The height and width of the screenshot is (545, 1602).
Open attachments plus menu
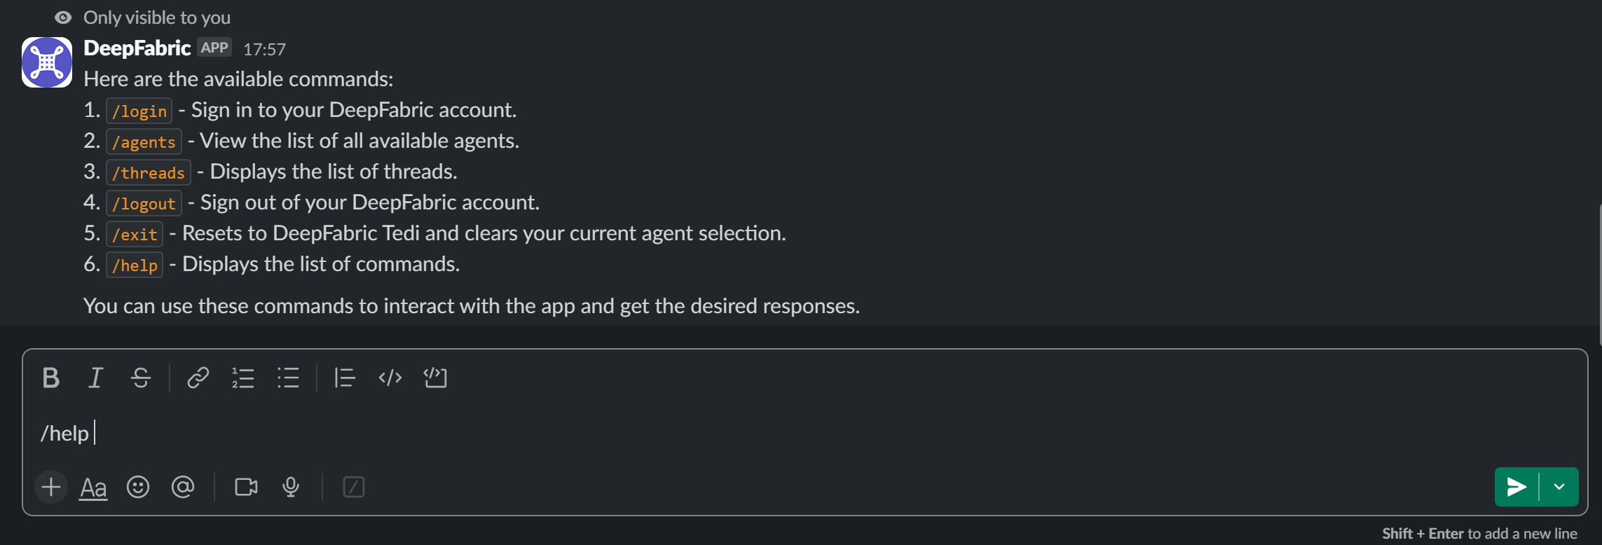(x=51, y=487)
